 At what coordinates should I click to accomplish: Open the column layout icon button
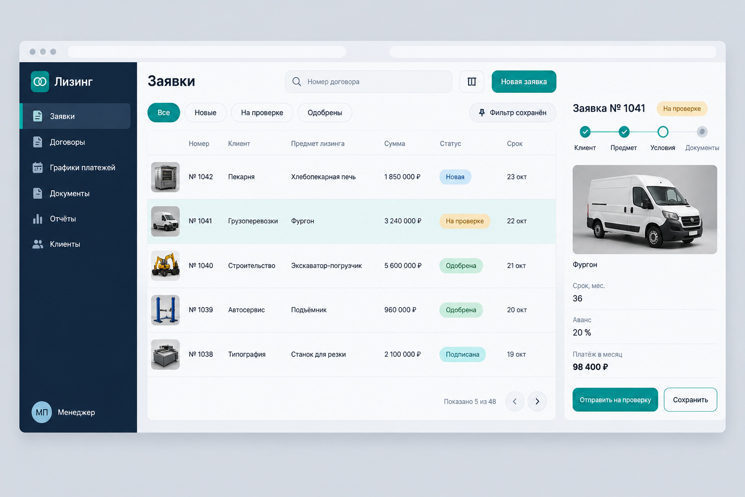pos(471,82)
